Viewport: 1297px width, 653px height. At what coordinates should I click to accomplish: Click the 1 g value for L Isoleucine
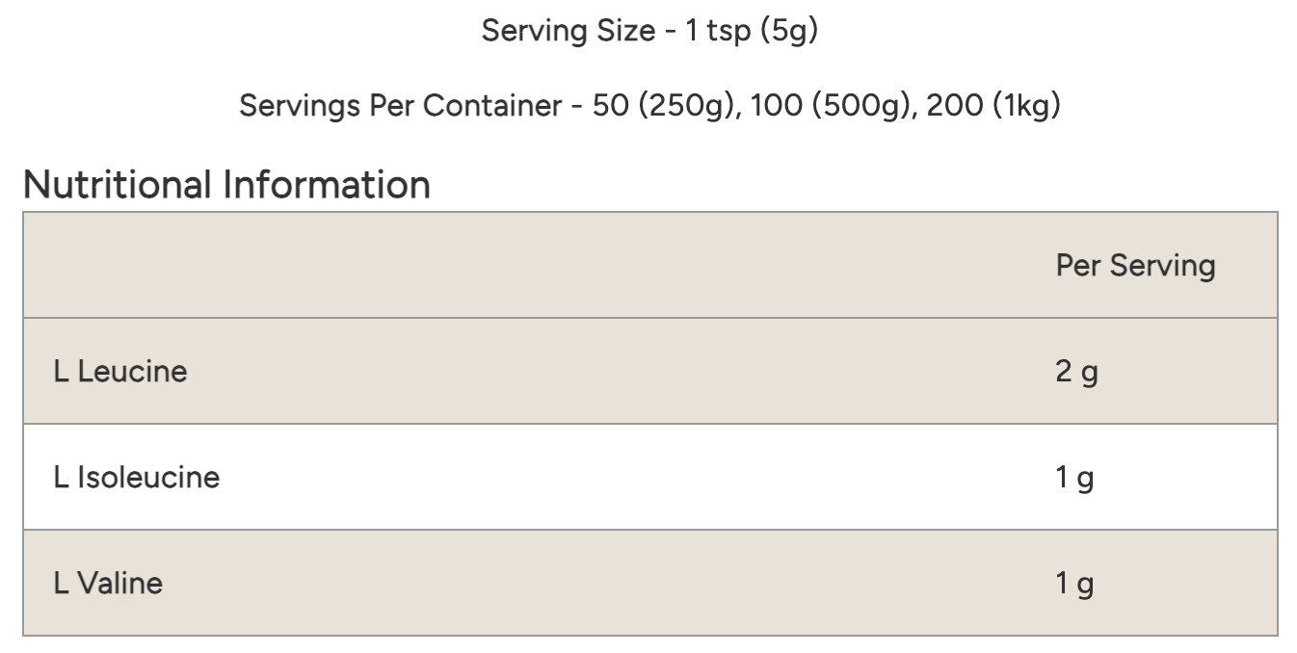point(1074,478)
